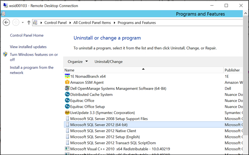Screen dimensions: 249x155
Task: Go up one level with the up arrow
Action: pos(29,23)
